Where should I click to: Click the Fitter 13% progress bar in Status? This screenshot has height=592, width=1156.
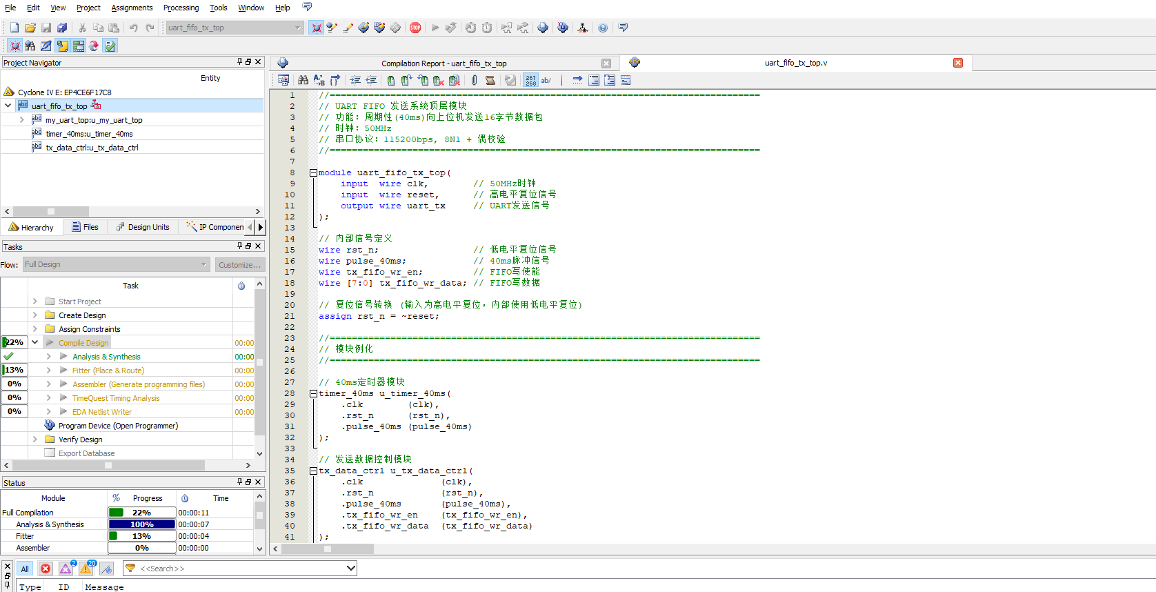pos(142,536)
